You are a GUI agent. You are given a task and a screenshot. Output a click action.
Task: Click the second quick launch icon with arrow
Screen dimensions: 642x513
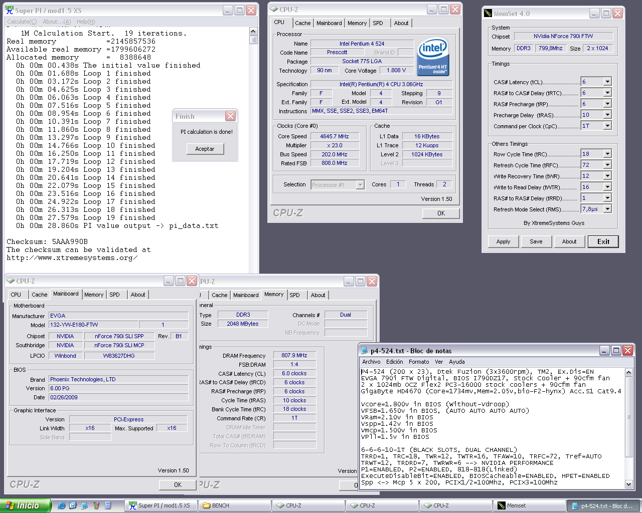(x=73, y=505)
